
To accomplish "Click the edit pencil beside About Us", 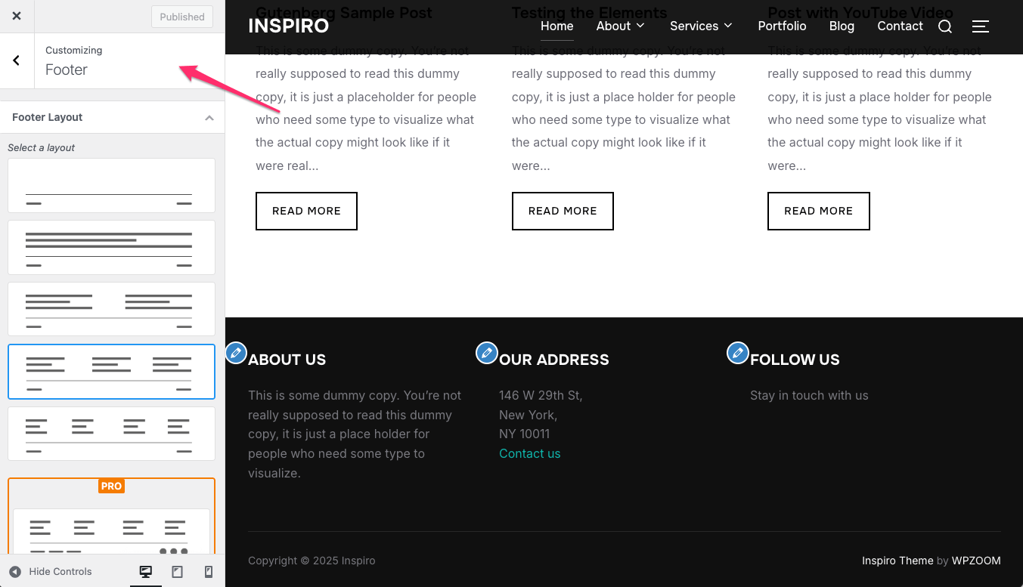I will click(x=236, y=353).
